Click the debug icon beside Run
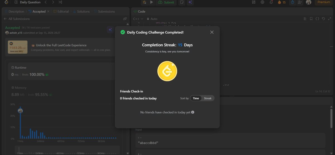 pos(145,2)
